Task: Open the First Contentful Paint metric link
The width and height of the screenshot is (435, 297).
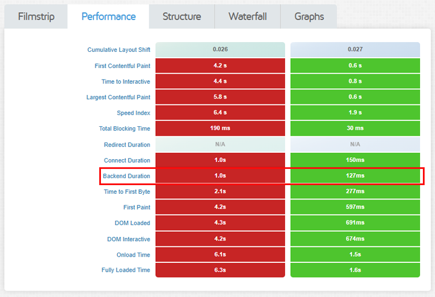Action: (122, 66)
